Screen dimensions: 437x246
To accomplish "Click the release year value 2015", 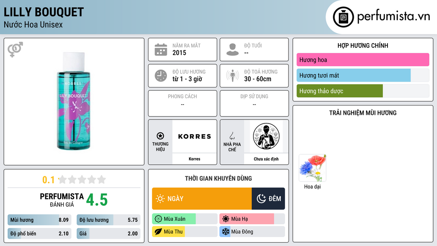I will [179, 53].
